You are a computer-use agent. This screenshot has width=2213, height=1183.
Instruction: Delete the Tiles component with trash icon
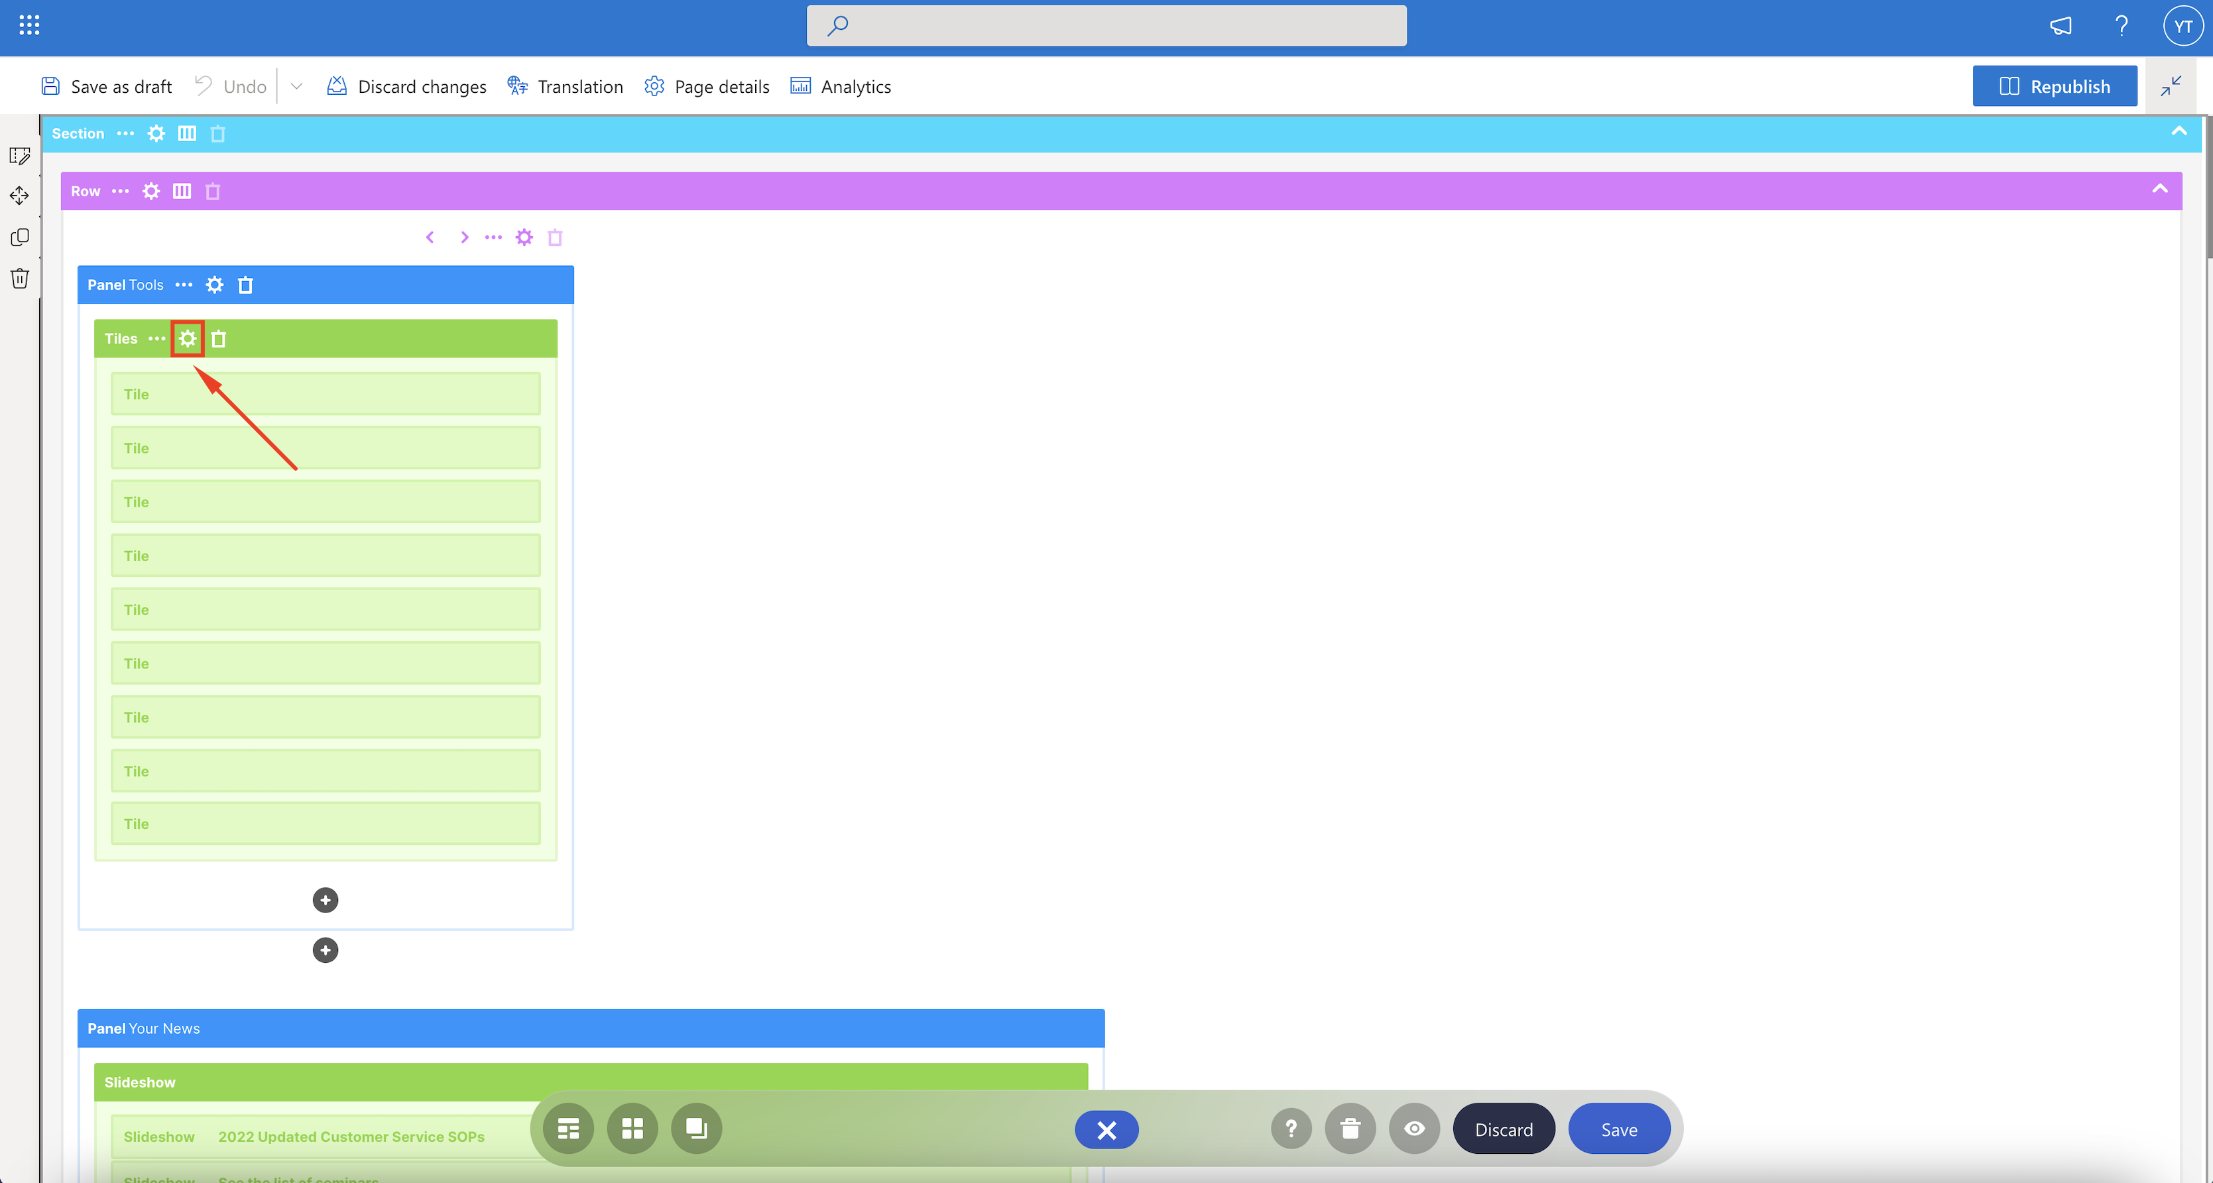pyautogui.click(x=219, y=338)
